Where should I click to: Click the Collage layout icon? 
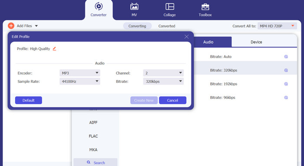pos(170,7)
